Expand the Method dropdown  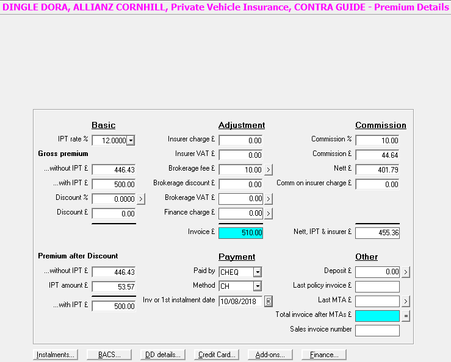pos(258,286)
